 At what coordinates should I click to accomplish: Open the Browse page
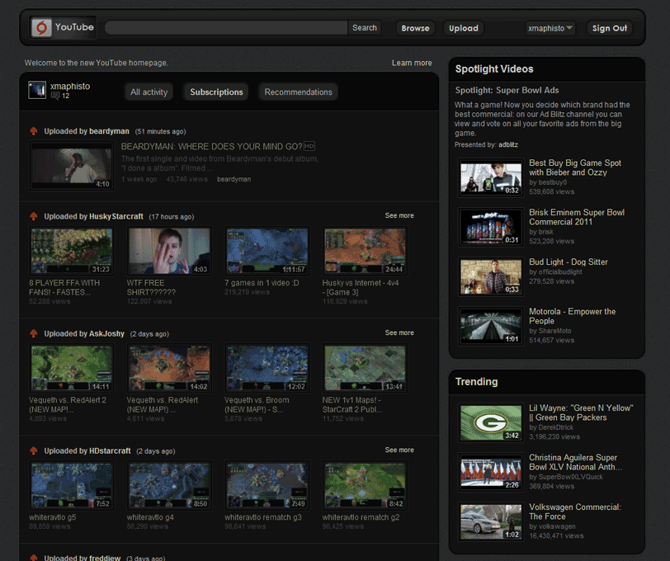tap(415, 27)
